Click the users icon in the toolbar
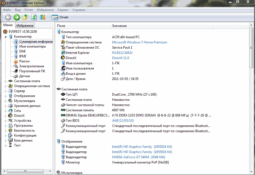 pyautogui.click(x=42, y=17)
